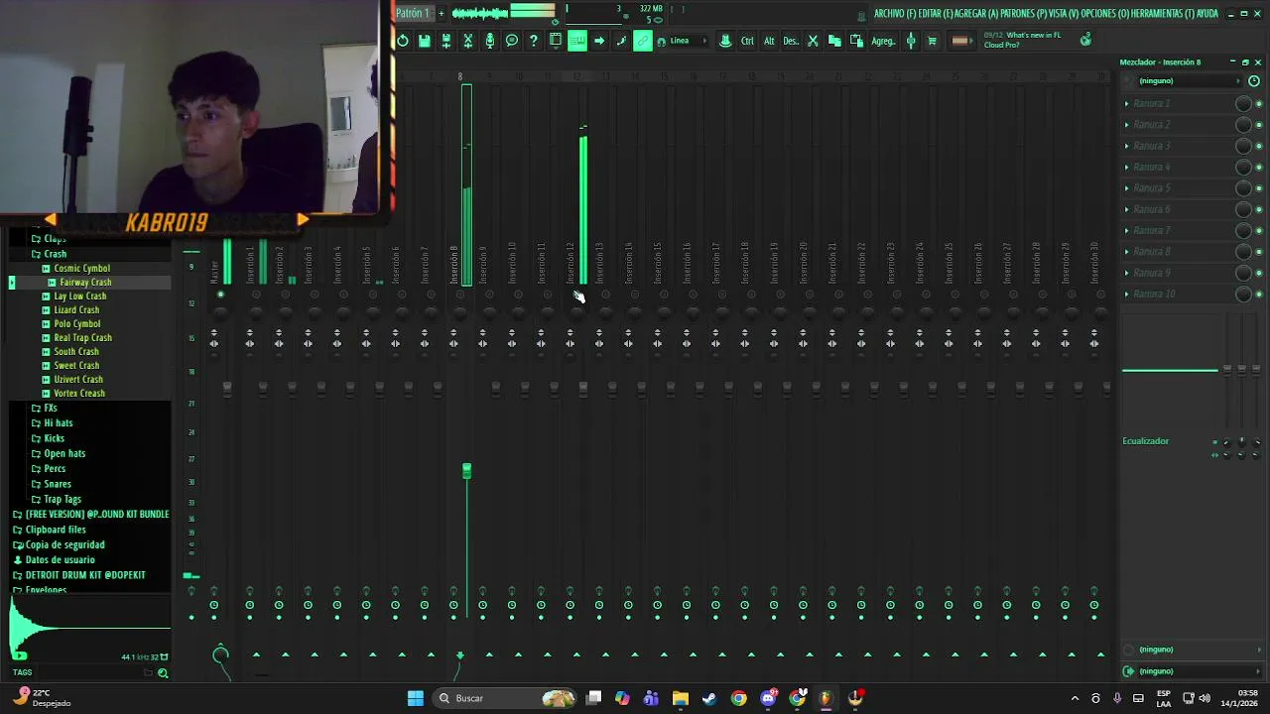Click the Agreg. button in toolbar
This screenshot has height=714, width=1270.
pyautogui.click(x=883, y=41)
